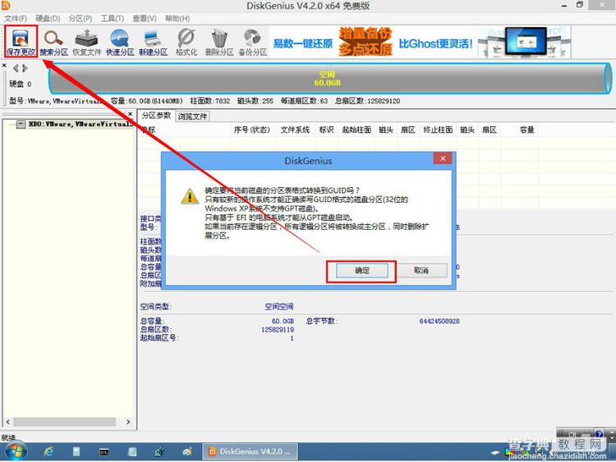Viewport: 616px width, 462px height.
Task: Click New Partition (新建分区) icon
Action: tap(154, 41)
